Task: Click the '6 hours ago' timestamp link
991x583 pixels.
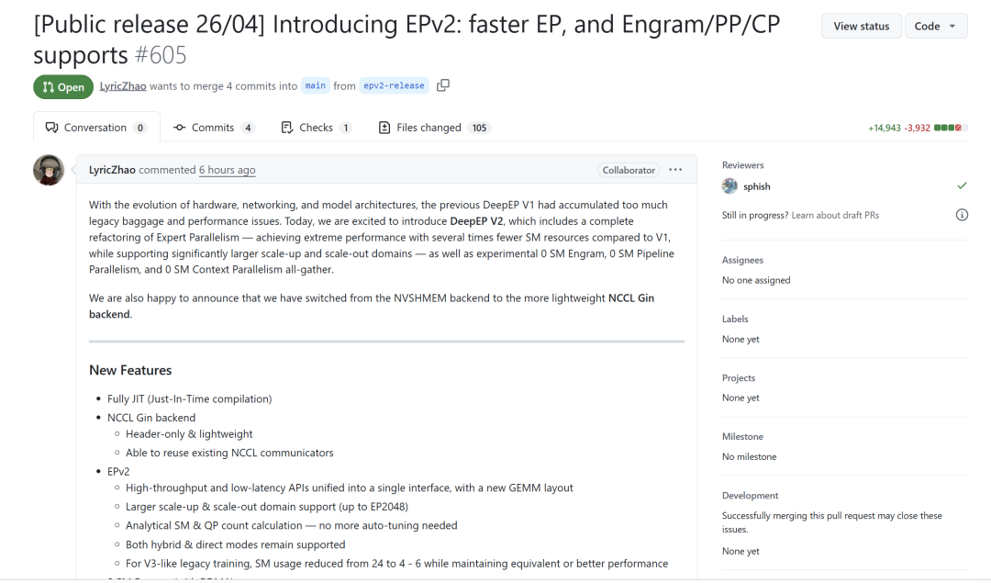Action: [x=228, y=170]
